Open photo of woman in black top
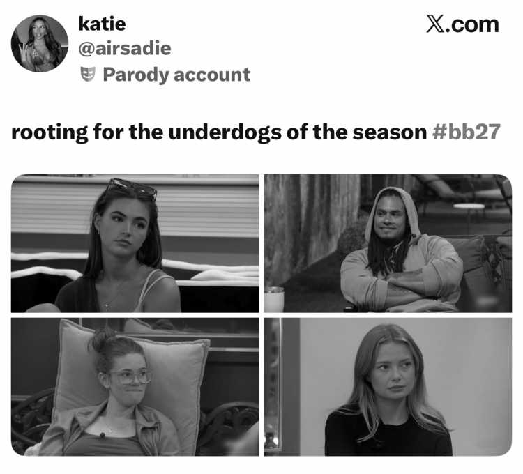Viewport: 523px width, 474px height. [388, 387]
